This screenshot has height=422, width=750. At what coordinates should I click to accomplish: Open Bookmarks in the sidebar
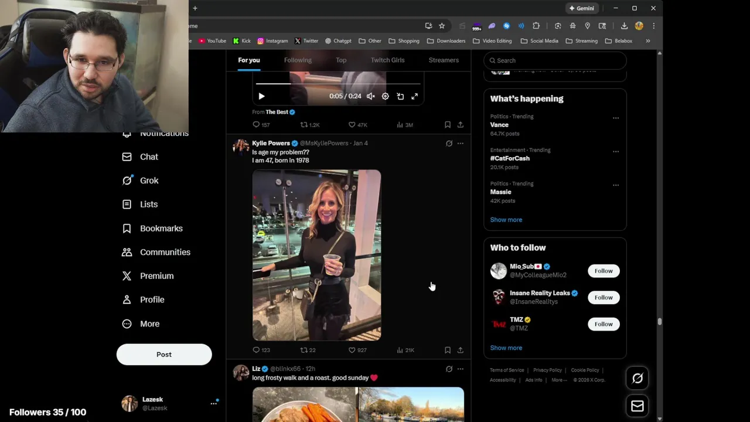pos(152,229)
